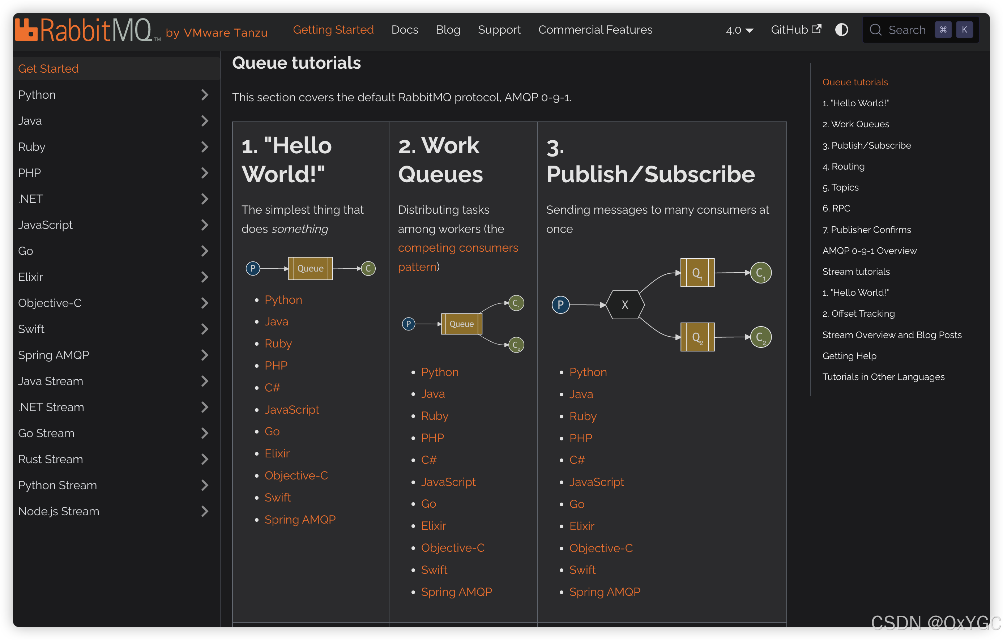This screenshot has height=640, width=1003.
Task: Click the Hello World queue diagram
Action: pos(310,268)
